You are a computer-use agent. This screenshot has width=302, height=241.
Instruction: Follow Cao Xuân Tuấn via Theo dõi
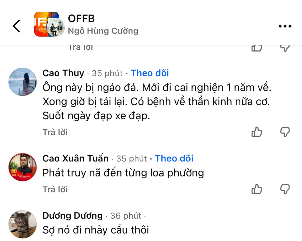174,159
